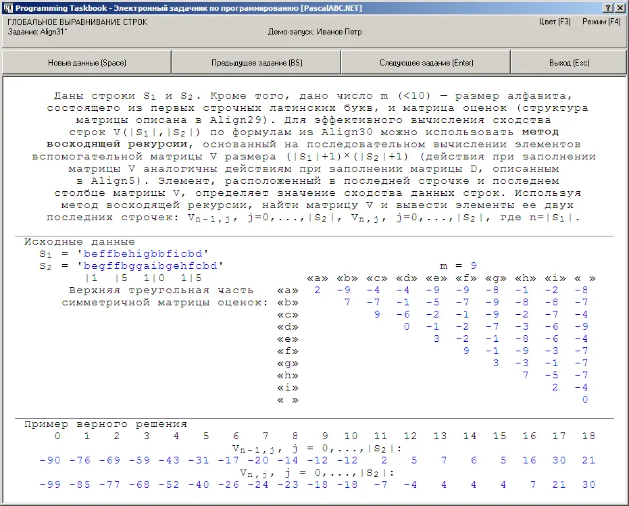
Task: Click the «f» row label
Action: coord(288,351)
